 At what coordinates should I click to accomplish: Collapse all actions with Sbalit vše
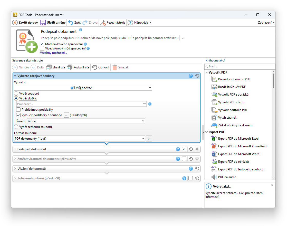(x=56, y=67)
